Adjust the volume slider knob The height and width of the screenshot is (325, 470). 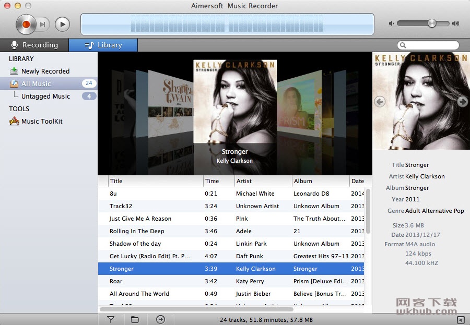[432, 23]
